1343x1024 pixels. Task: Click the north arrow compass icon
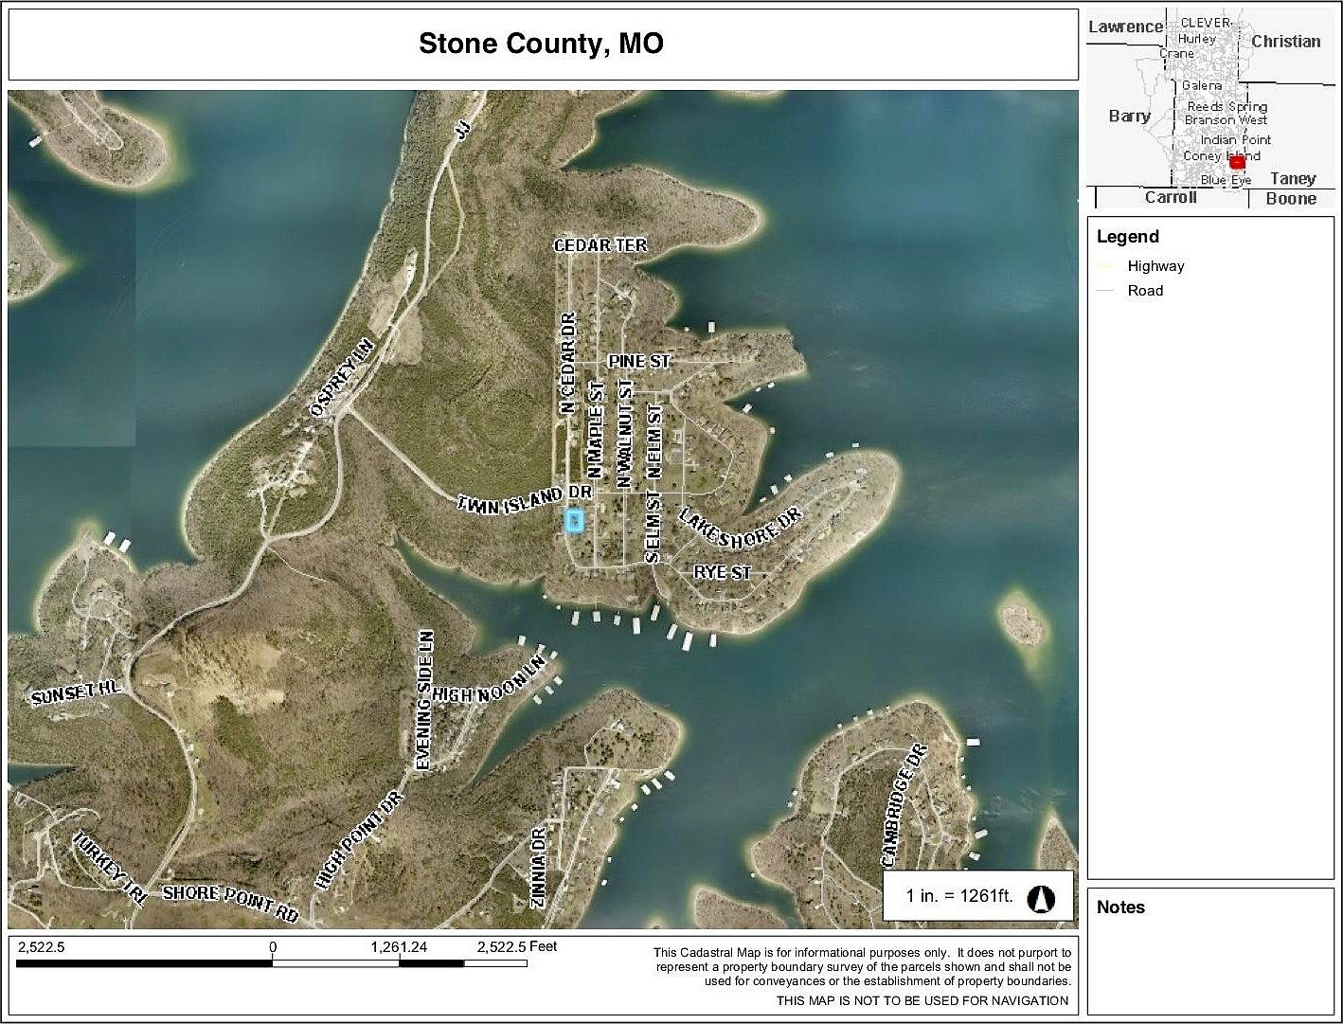tap(1041, 897)
